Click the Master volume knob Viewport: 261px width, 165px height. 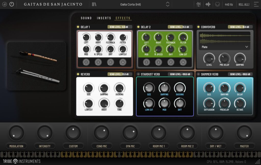point(244,133)
